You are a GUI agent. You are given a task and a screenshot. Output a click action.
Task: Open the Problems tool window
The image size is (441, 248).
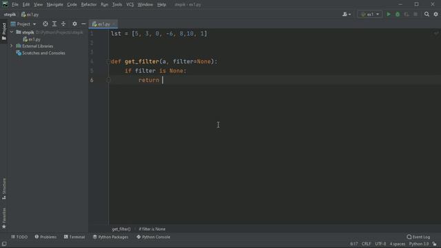coord(45,237)
